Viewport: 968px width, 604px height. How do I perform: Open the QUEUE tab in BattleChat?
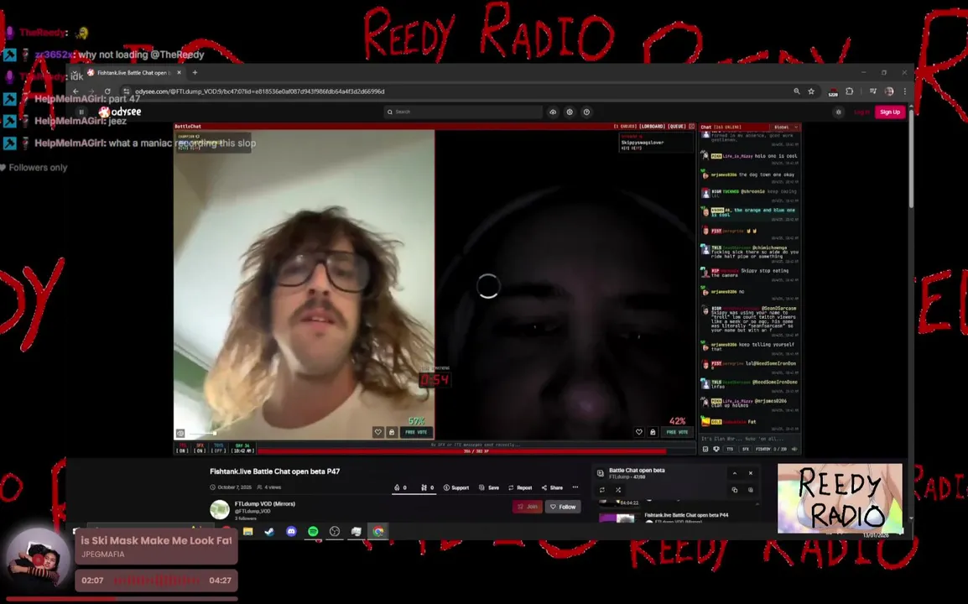tap(677, 126)
